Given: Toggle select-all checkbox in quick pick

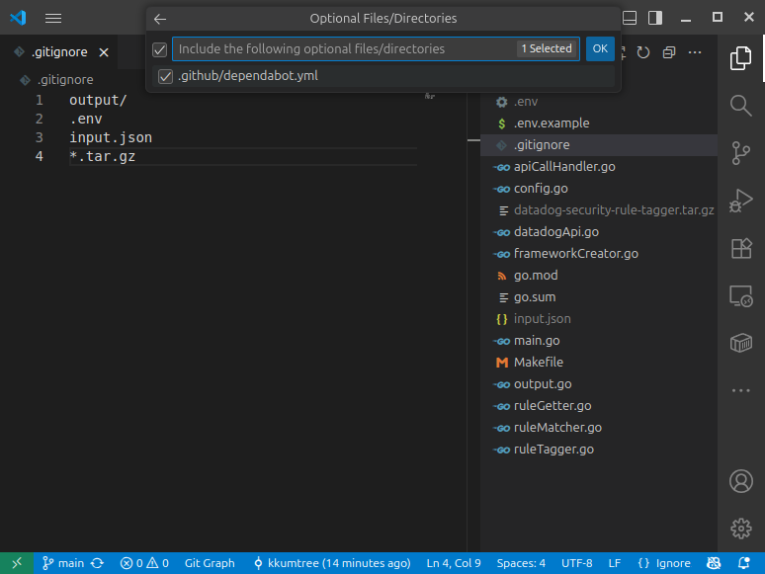Looking at the screenshot, I should [x=159, y=49].
